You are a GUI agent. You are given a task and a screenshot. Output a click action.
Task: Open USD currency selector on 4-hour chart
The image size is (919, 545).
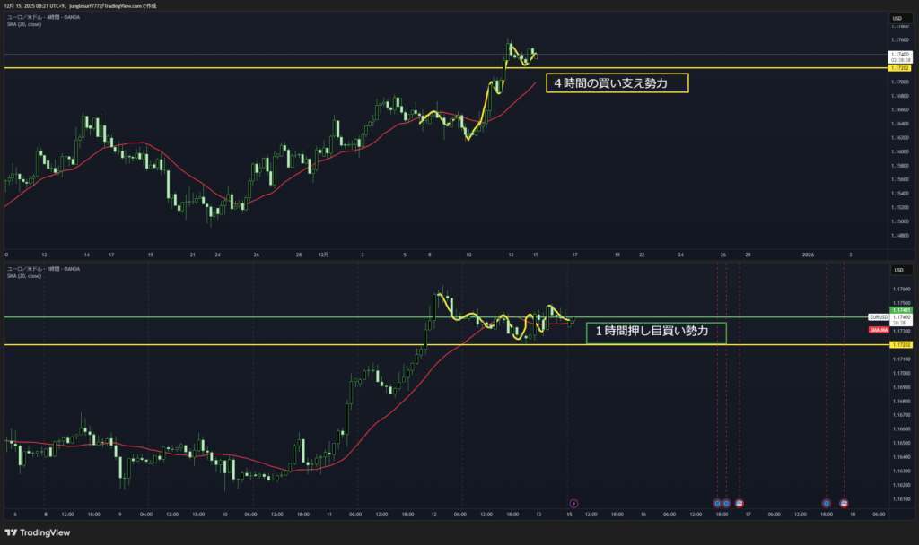896,18
